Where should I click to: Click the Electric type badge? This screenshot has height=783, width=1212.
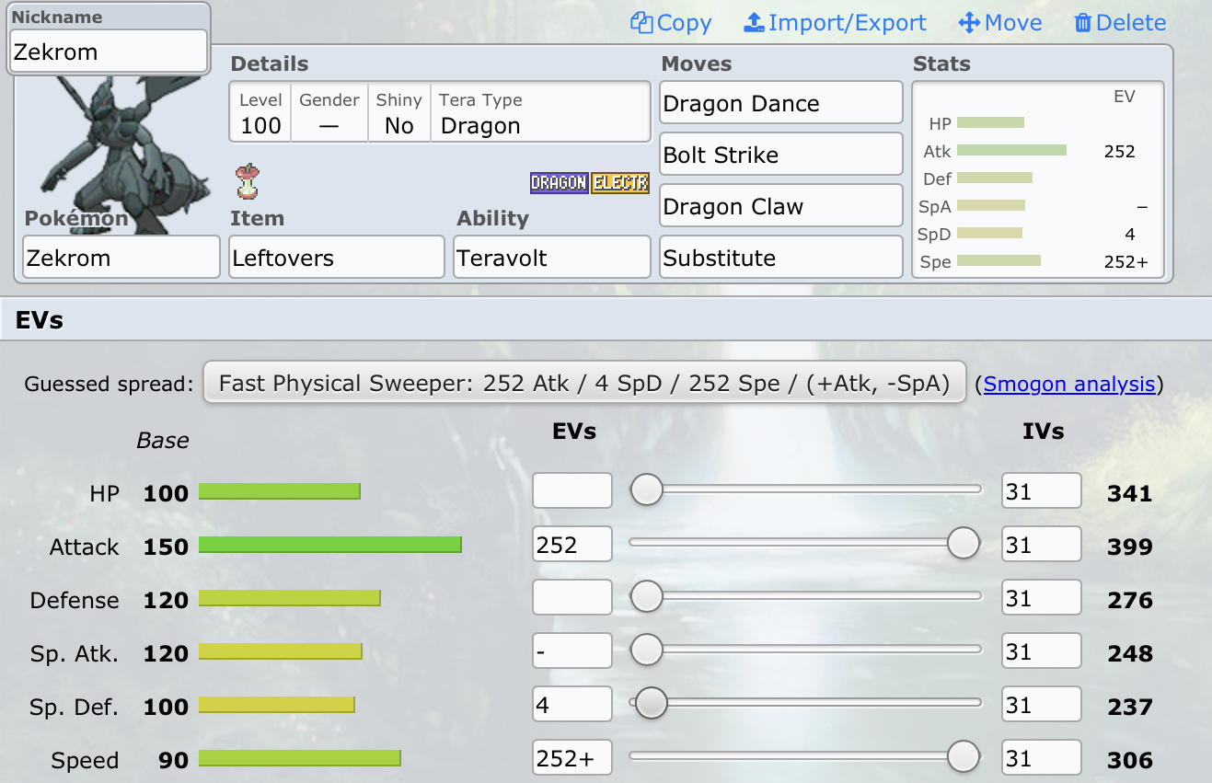pos(620,183)
